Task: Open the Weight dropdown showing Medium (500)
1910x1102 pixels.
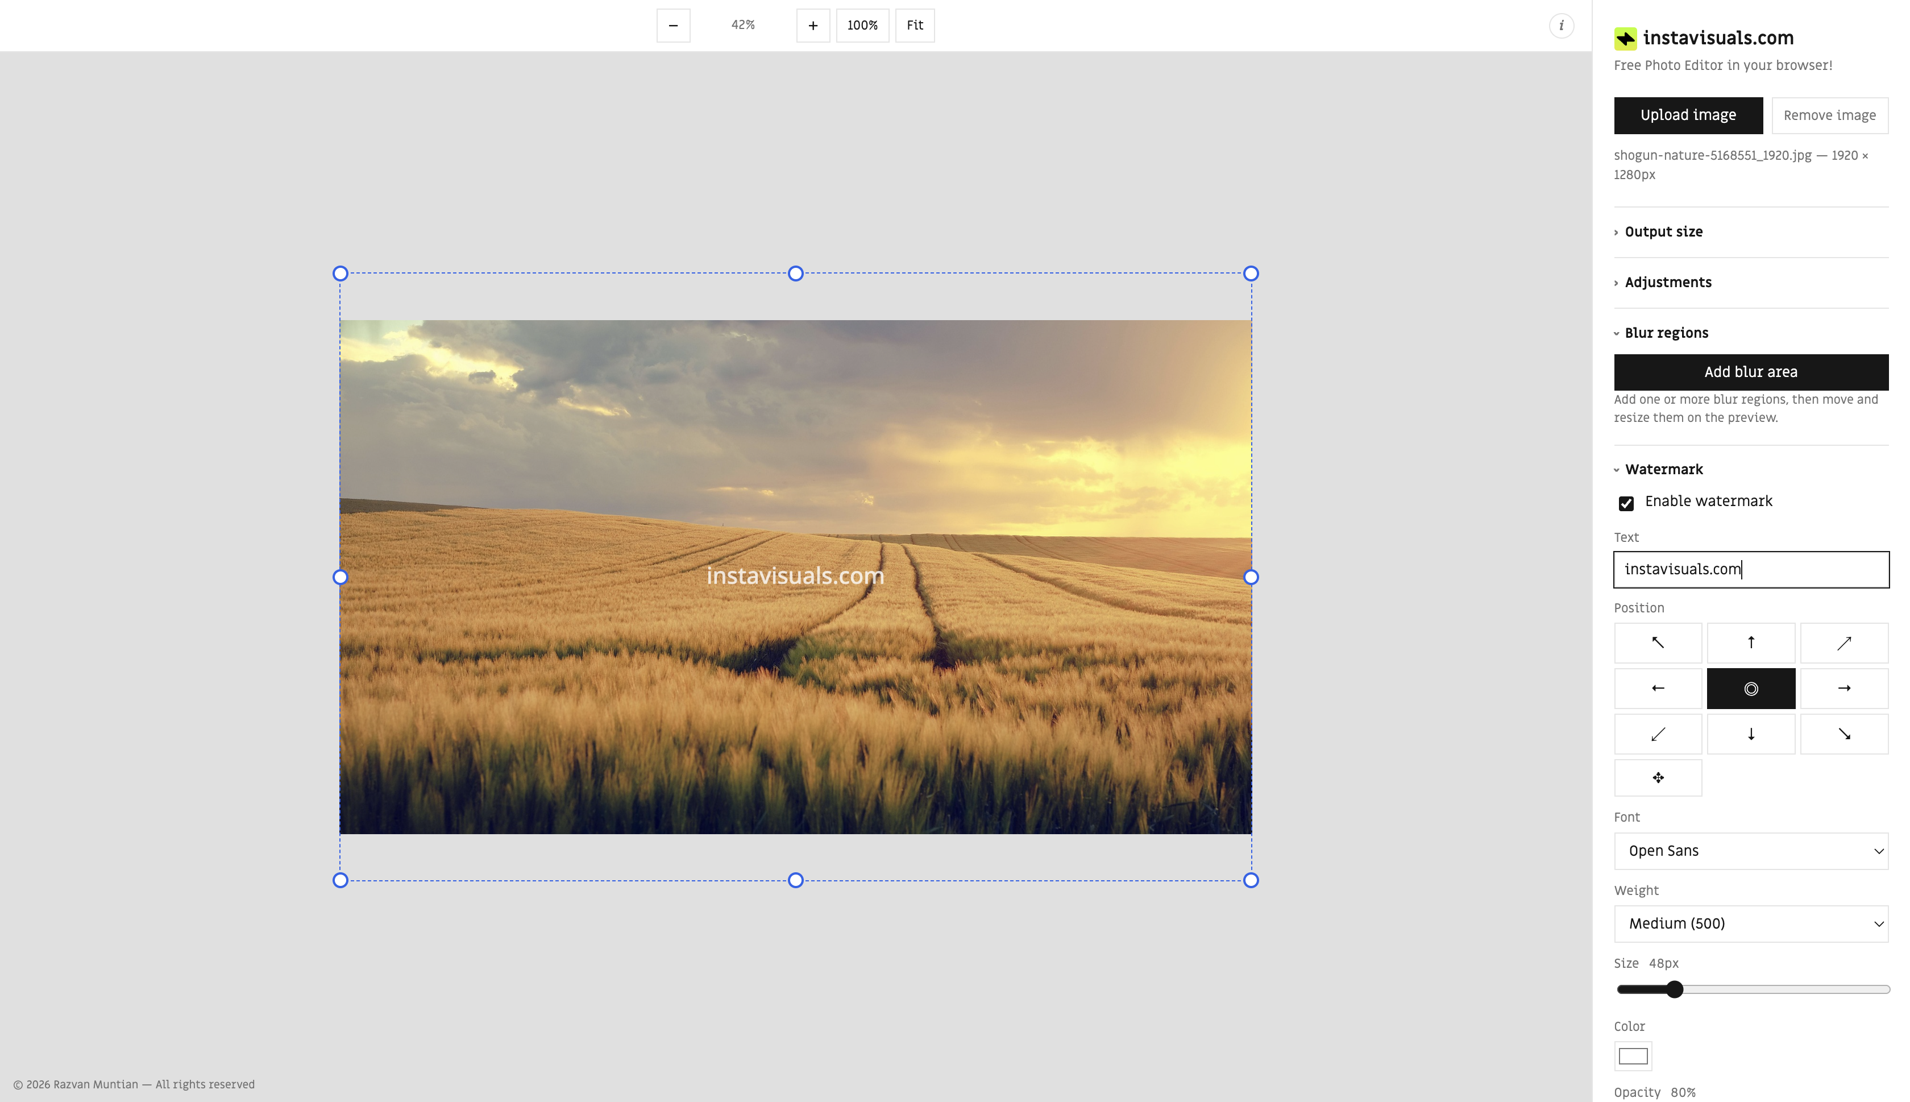Action: click(1750, 923)
